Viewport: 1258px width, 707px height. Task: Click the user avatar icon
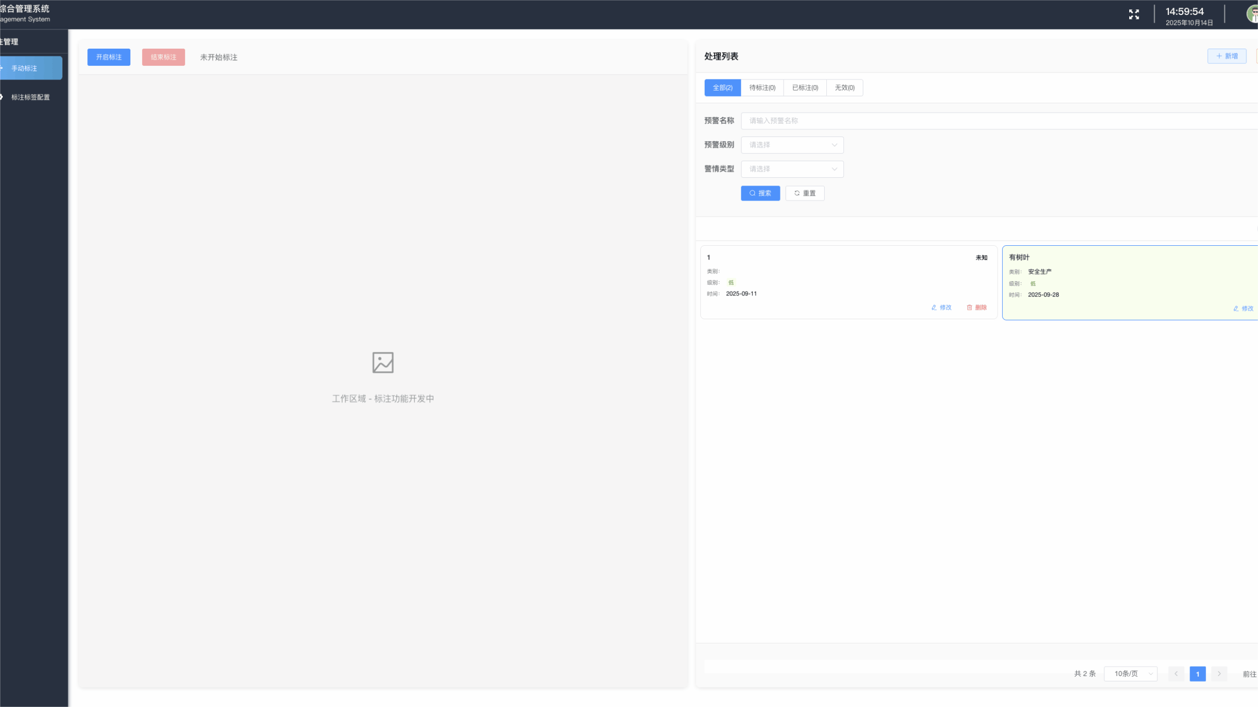coord(1252,14)
